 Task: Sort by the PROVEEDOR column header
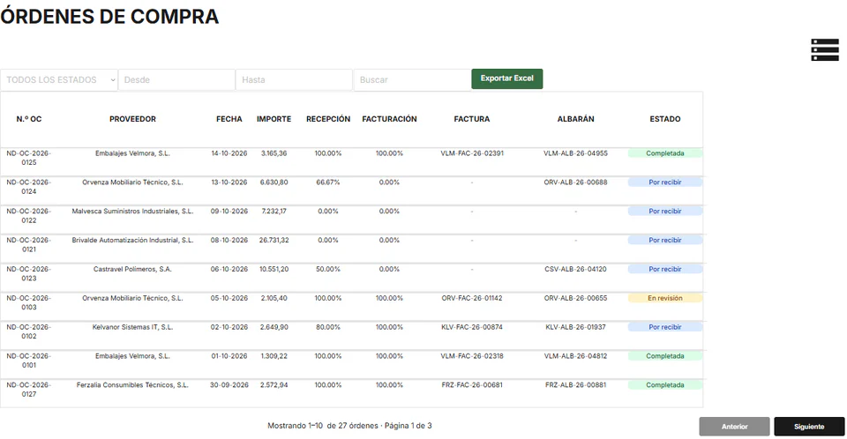pyautogui.click(x=133, y=119)
